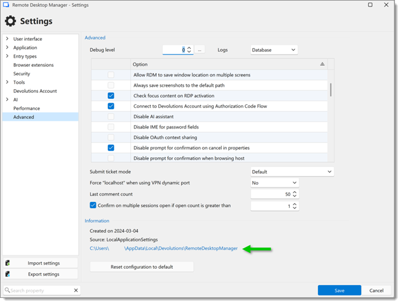Open the Submit ticket mode dropdown
Image resolution: width=401 pixels, height=304 pixels.
pyautogui.click(x=292, y=172)
